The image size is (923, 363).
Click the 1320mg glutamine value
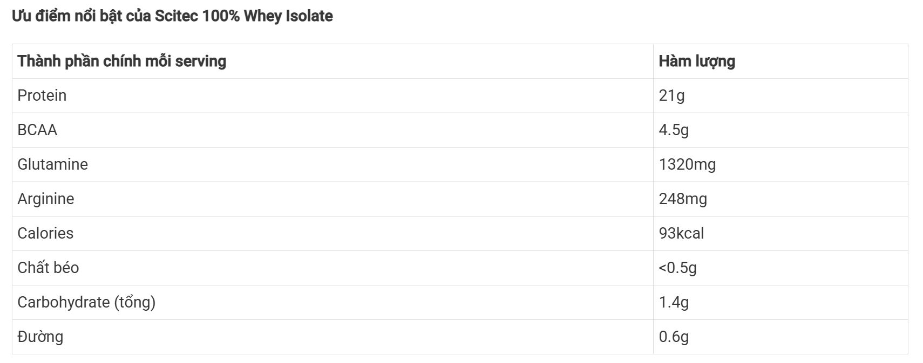click(x=687, y=164)
